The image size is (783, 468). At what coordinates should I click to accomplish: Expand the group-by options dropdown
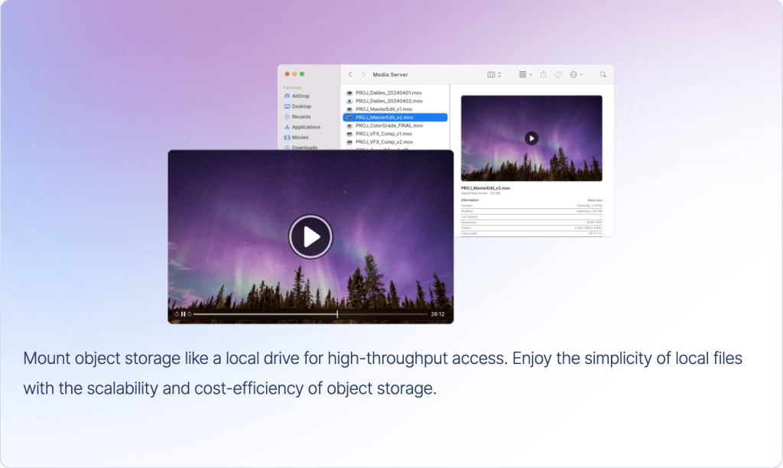(525, 75)
